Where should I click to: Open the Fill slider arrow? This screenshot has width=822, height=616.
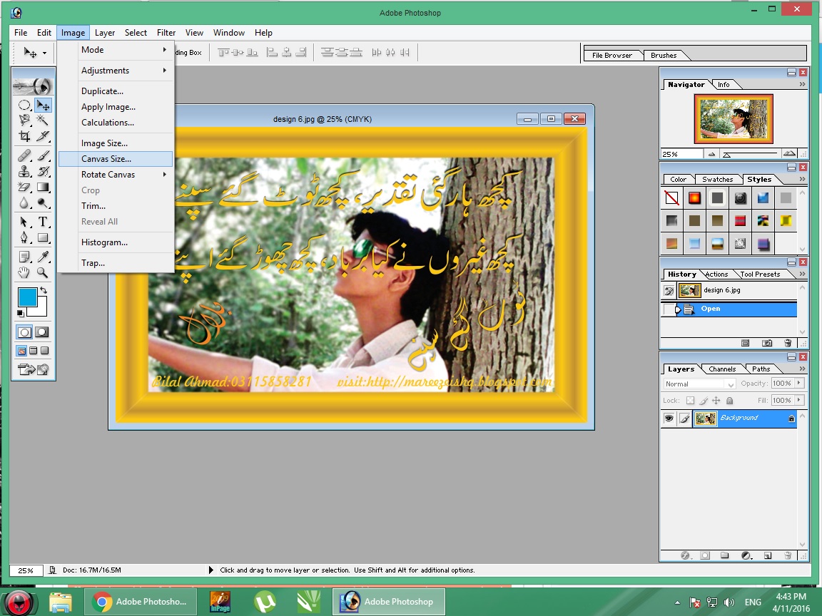point(799,400)
